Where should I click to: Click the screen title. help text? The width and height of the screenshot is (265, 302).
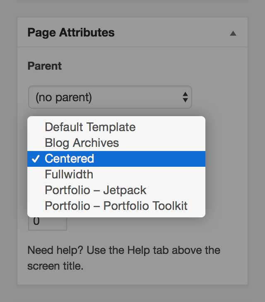[55, 266]
